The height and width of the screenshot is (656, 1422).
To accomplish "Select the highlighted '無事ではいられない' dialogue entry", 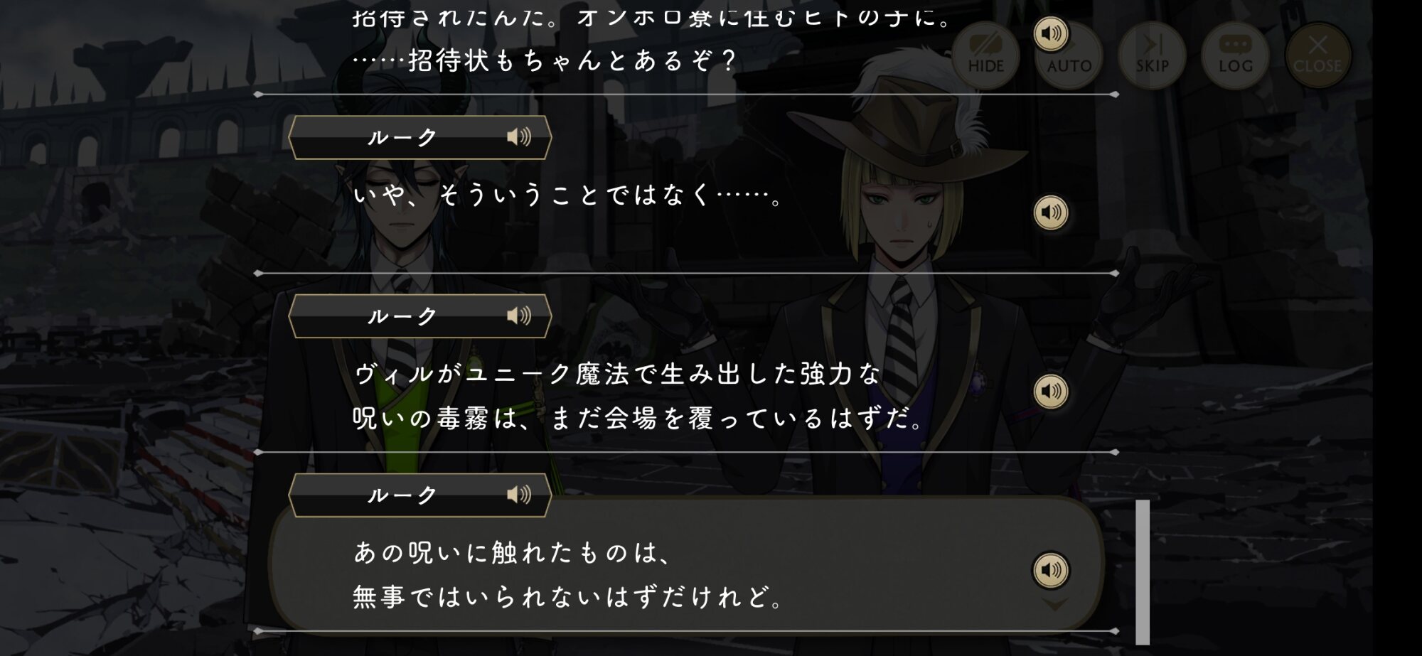I will tap(686, 565).
